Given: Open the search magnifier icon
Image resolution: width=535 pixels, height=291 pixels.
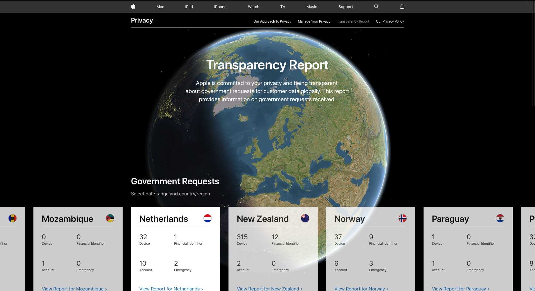Looking at the screenshot, I should tap(376, 6).
